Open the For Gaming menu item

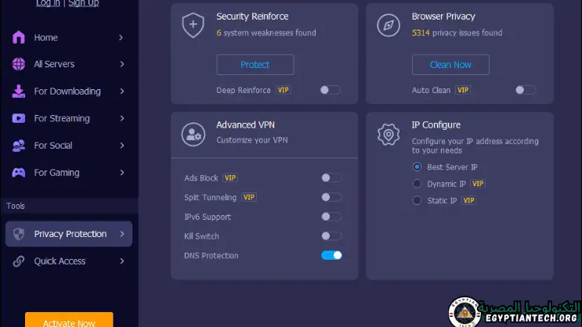(69, 173)
